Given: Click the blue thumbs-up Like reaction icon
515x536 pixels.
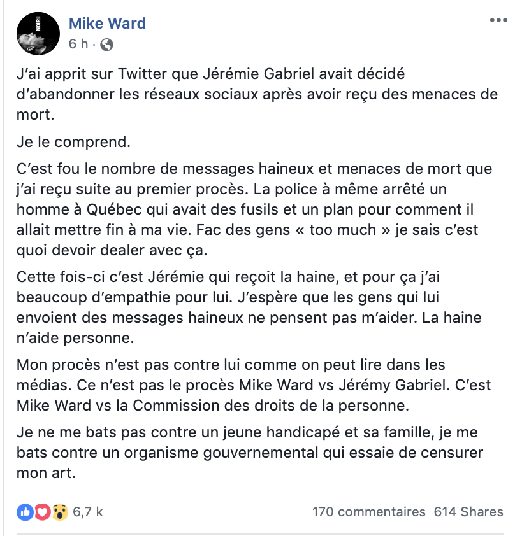Looking at the screenshot, I should click(25, 512).
